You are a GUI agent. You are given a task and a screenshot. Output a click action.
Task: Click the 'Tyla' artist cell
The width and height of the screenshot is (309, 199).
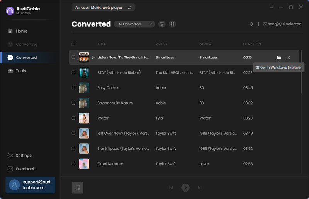159,118
